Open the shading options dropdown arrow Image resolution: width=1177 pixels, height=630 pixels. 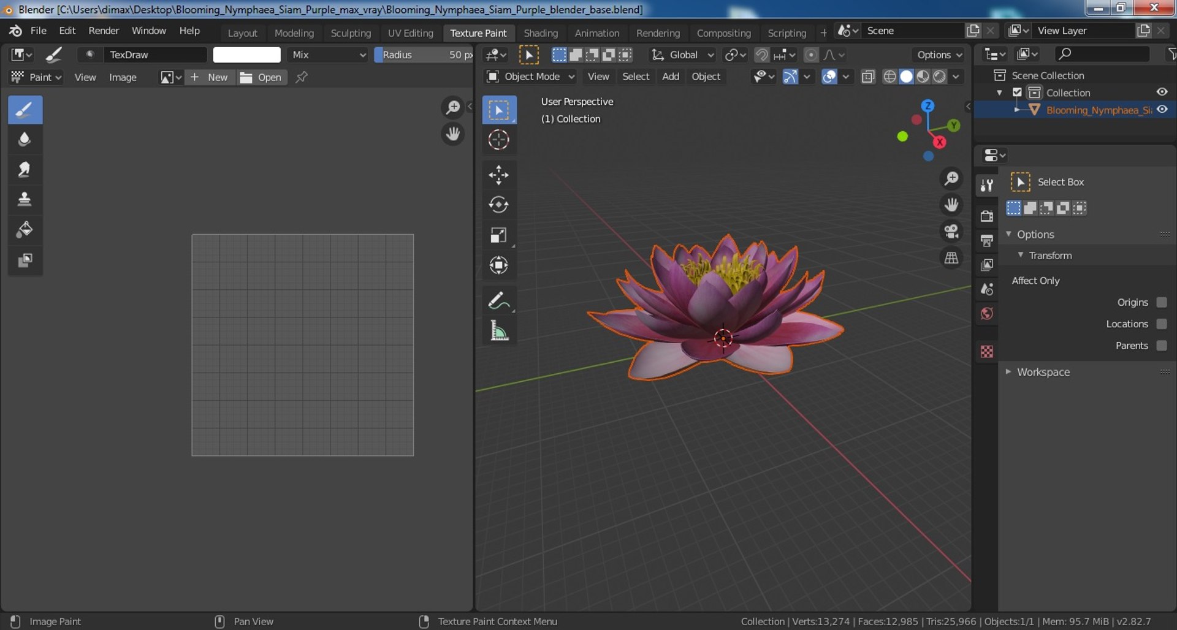click(x=956, y=77)
